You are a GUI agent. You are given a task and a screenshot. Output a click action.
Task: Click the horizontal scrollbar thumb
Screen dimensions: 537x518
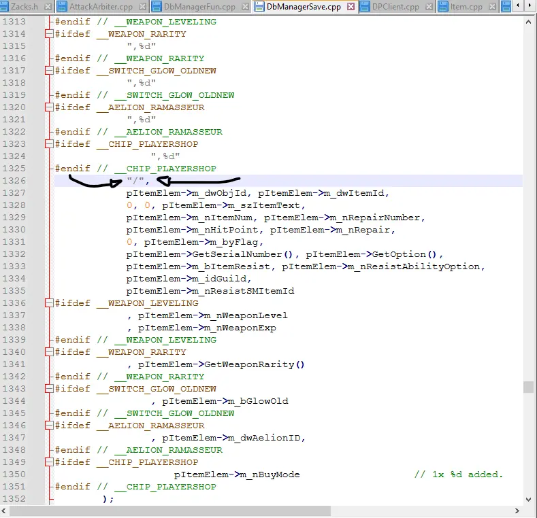click(x=170, y=511)
